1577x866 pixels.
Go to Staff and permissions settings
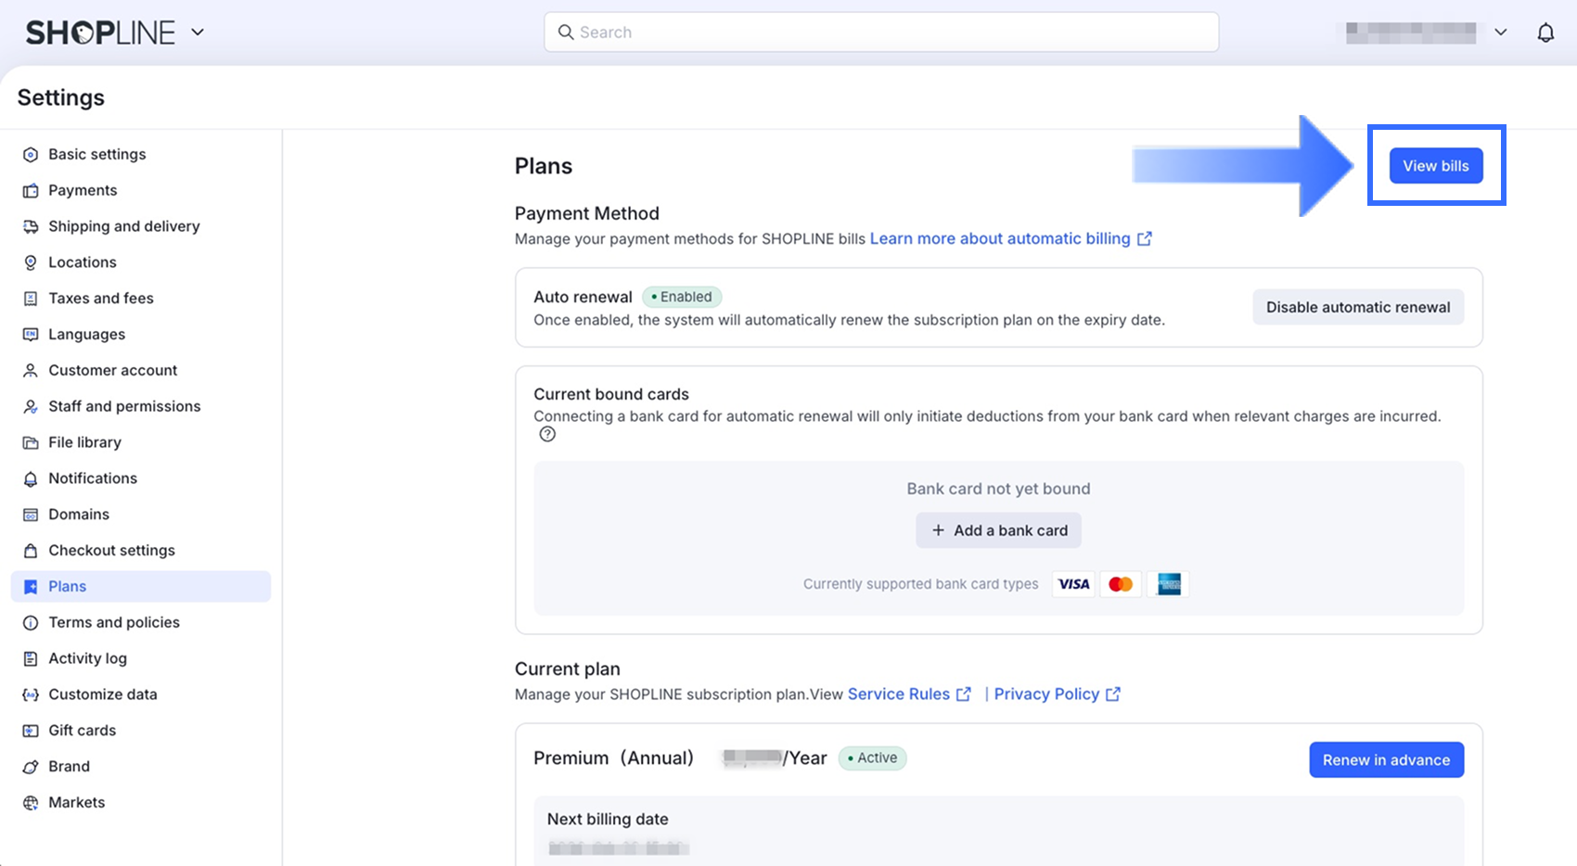click(124, 406)
